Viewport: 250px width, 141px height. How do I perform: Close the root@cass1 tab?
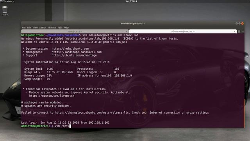[126, 31]
